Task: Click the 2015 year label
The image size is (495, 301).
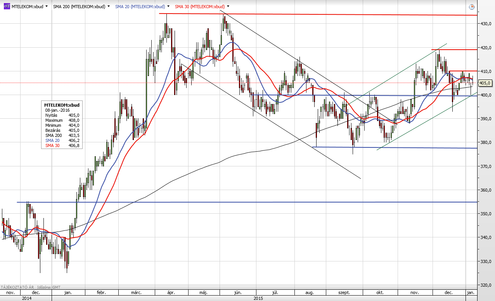Action: click(x=258, y=298)
